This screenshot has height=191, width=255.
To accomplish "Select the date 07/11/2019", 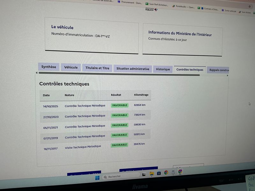I will [51, 138].
